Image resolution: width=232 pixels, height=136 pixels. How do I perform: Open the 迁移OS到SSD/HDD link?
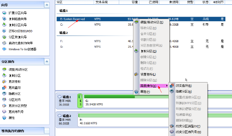pos(21,31)
